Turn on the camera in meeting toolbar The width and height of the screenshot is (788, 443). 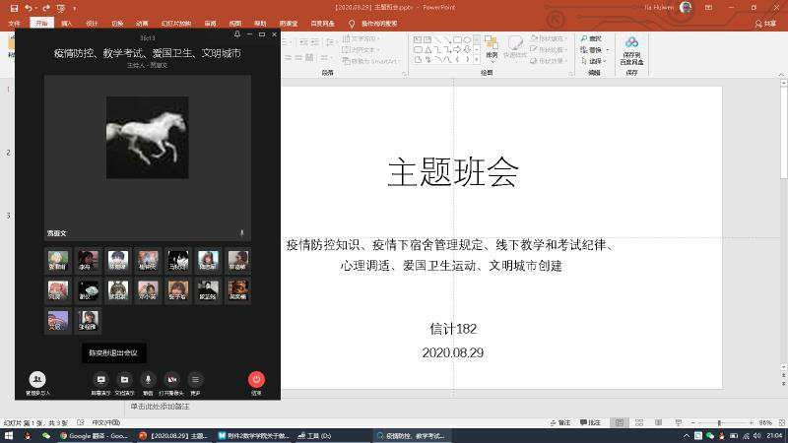tap(172, 379)
